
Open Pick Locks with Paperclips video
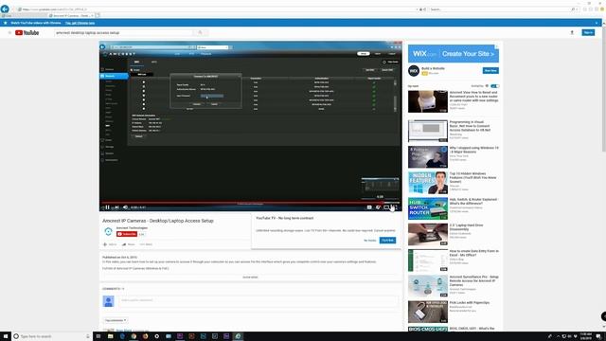point(428,312)
